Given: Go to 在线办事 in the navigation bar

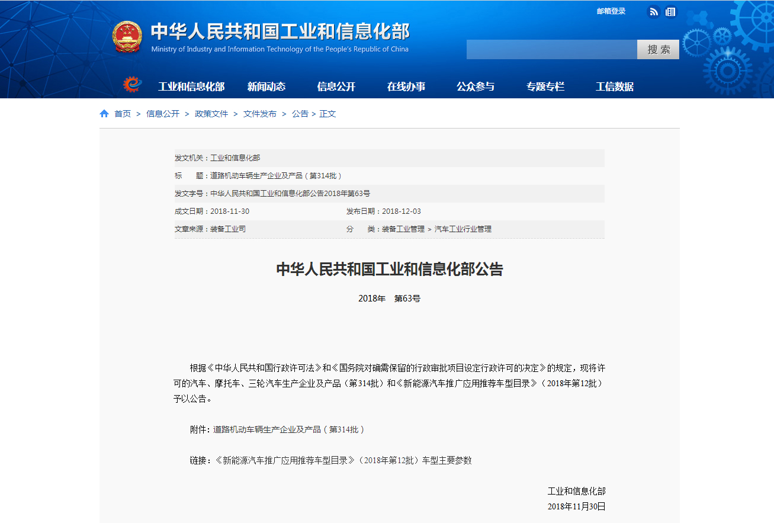Looking at the screenshot, I should [406, 86].
